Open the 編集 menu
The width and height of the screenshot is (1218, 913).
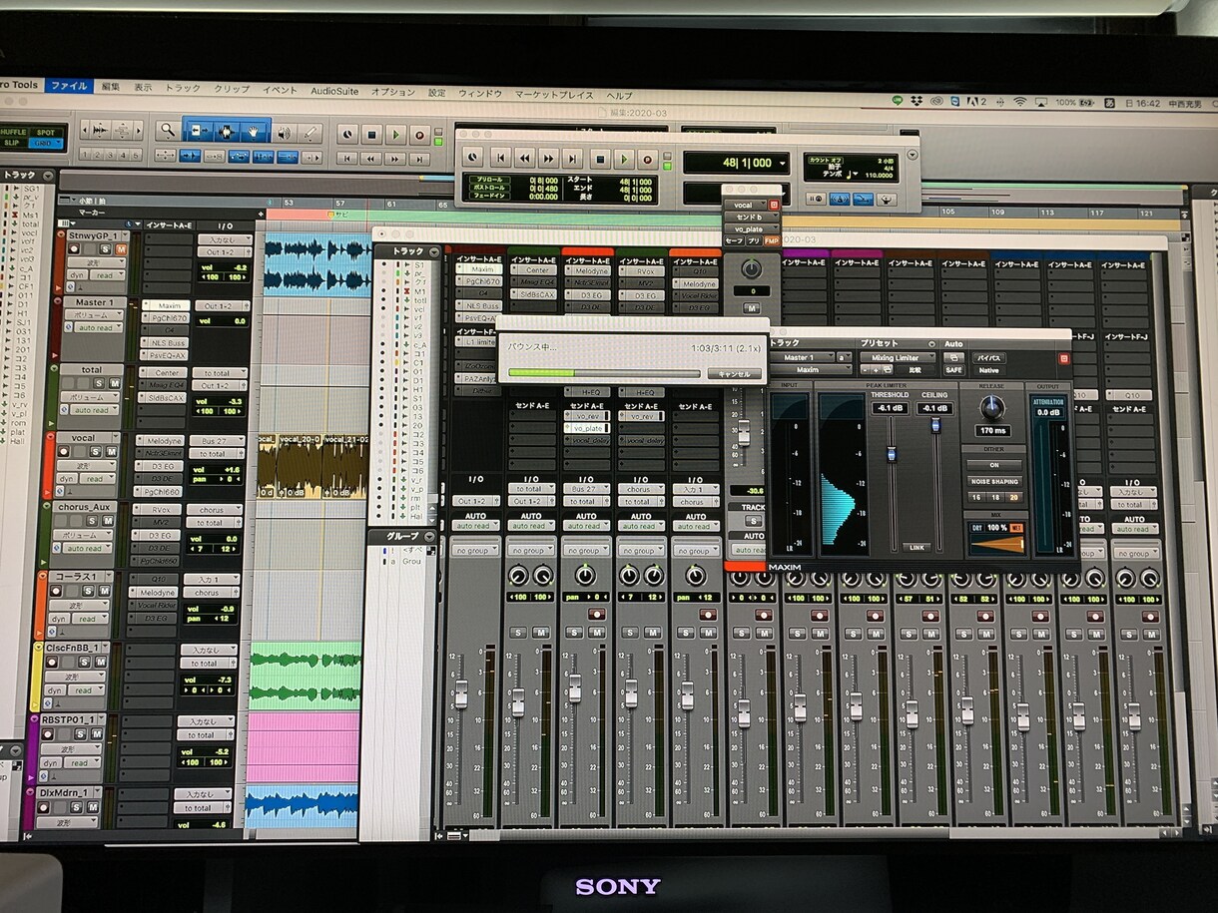pos(110,88)
